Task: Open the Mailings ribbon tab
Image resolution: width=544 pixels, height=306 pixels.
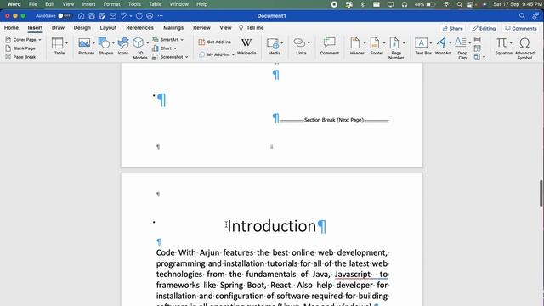Action: (x=173, y=28)
